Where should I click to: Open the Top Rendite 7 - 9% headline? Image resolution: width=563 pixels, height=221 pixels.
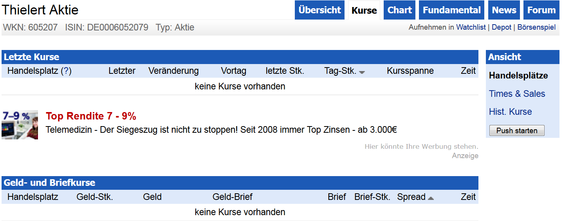click(x=91, y=116)
